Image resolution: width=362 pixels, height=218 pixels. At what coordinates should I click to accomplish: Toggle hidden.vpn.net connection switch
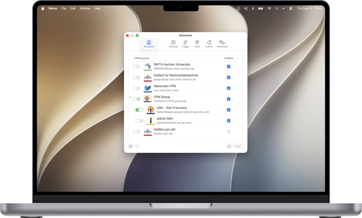tap(136, 132)
